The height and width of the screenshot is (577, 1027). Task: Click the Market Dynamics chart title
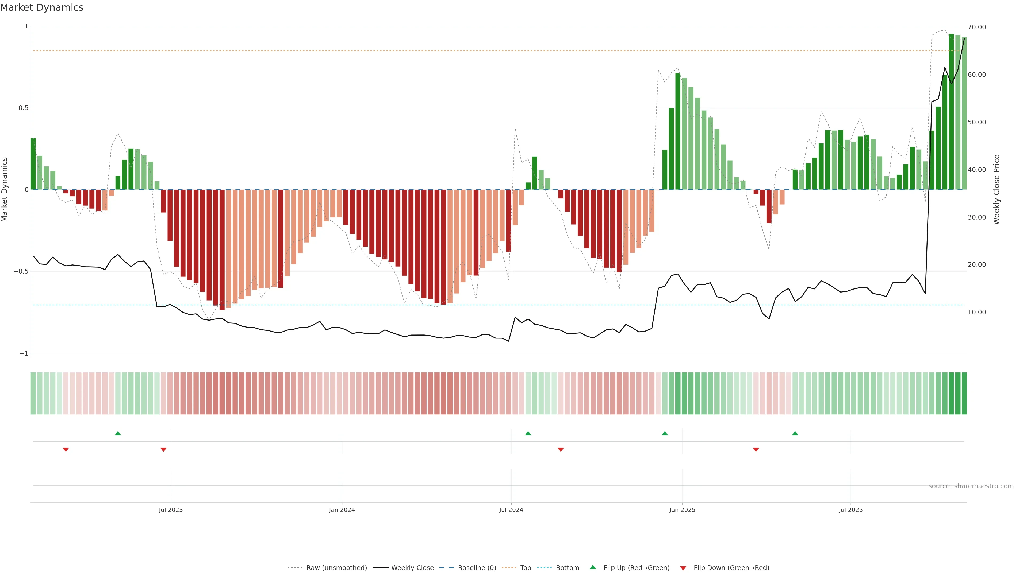pos(42,7)
